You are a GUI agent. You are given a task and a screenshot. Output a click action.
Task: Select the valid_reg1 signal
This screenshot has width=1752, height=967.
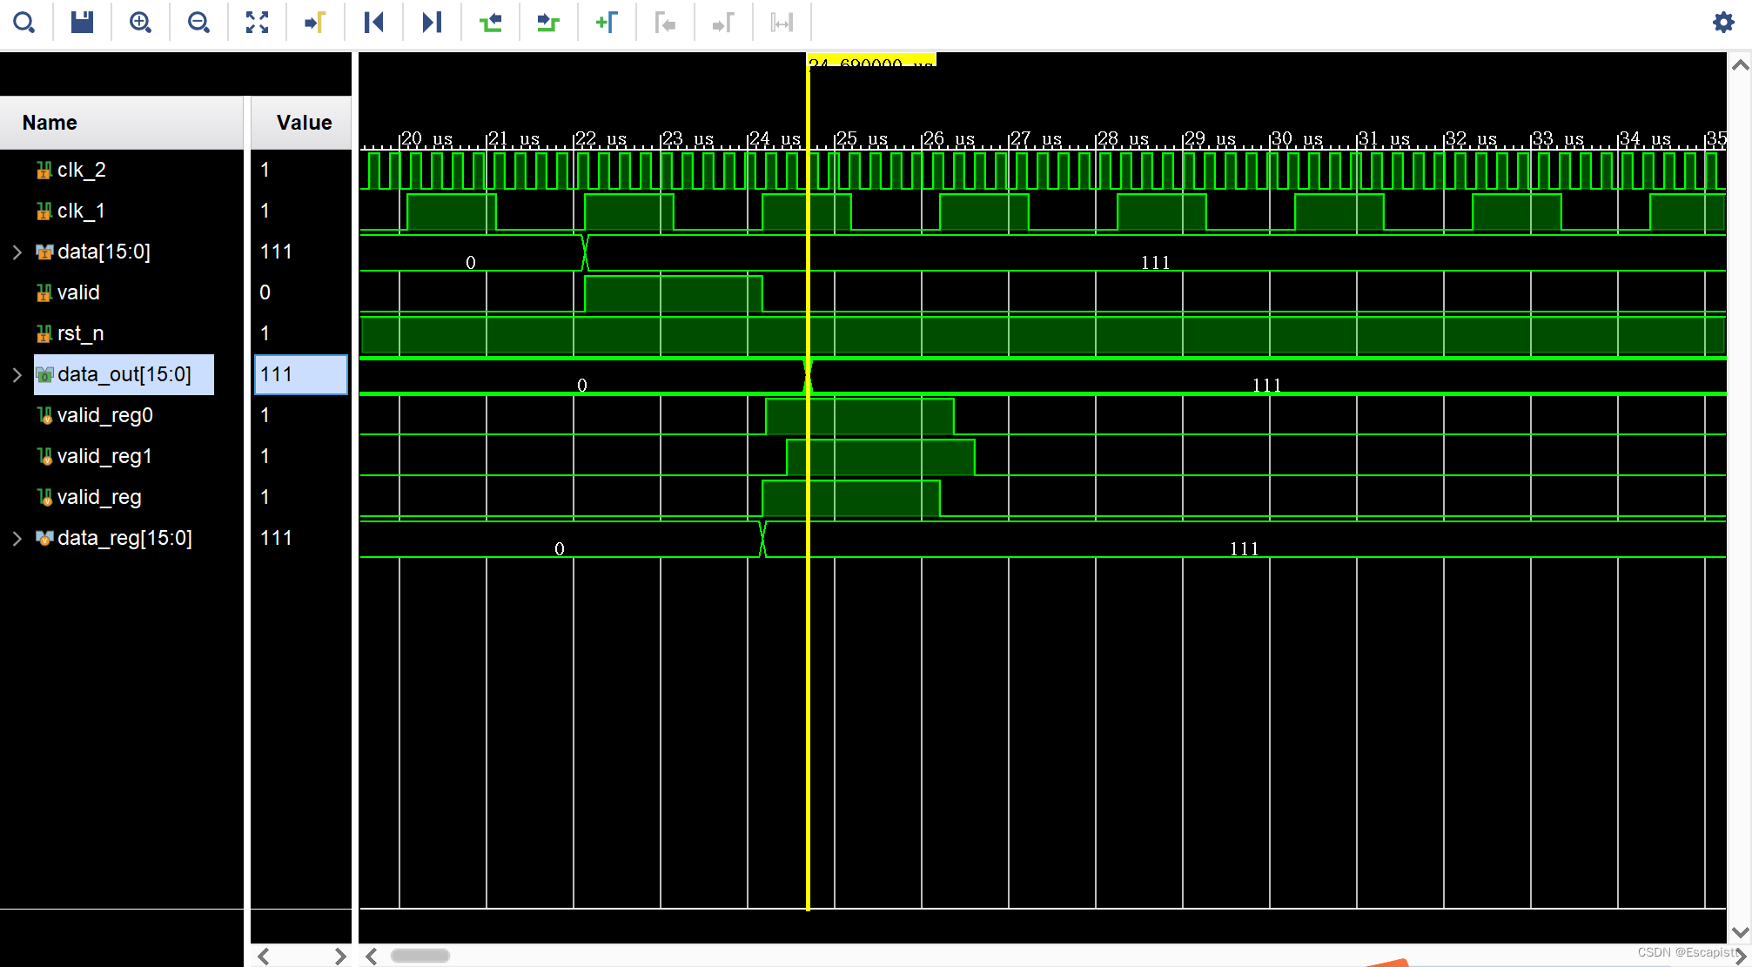(104, 457)
